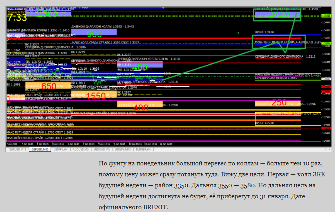Open the USDJPY,H4 chart tab
The image size is (335, 212).
point(60,149)
